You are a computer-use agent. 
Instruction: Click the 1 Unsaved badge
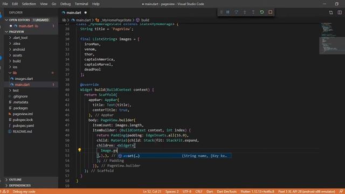point(41,20)
